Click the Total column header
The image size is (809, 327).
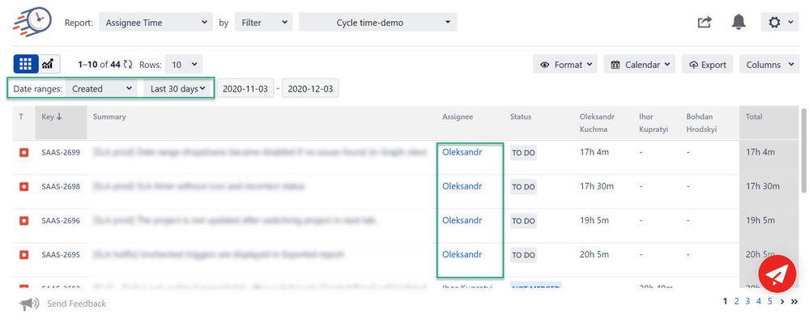click(754, 117)
